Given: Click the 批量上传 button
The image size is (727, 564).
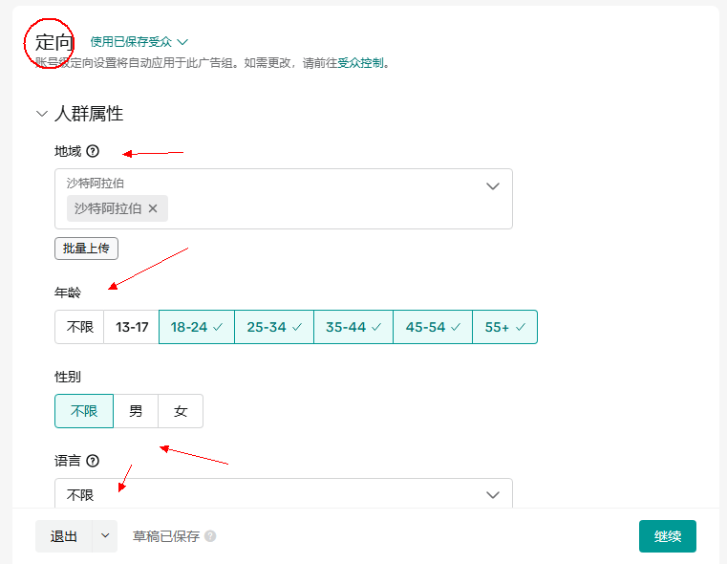Looking at the screenshot, I should 86,249.
